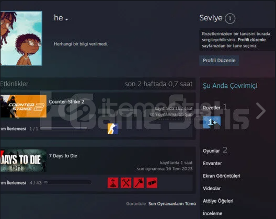This screenshot has height=219, width=276.
Task: Select the red grave achievement icon
Action: pyautogui.click(x=113, y=183)
